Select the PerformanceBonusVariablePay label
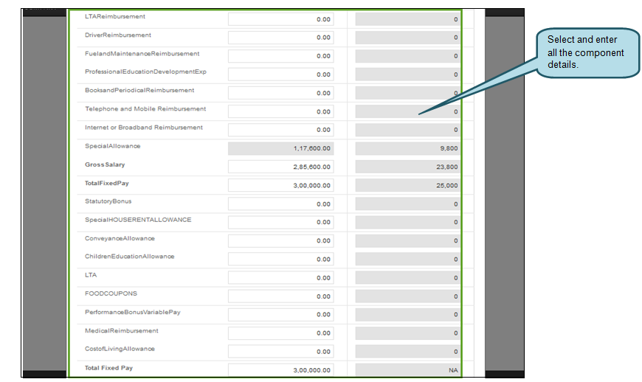The height and width of the screenshot is (382, 642). [133, 313]
